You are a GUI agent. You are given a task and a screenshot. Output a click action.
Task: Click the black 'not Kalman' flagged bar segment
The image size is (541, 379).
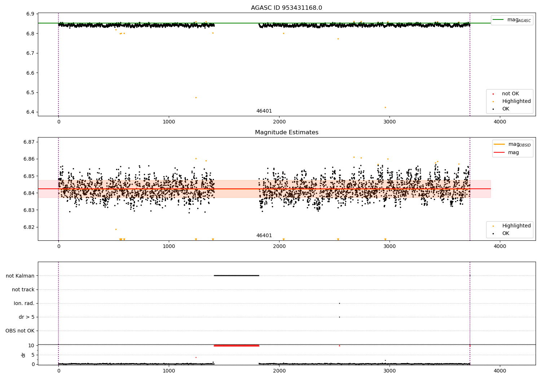pos(236,276)
